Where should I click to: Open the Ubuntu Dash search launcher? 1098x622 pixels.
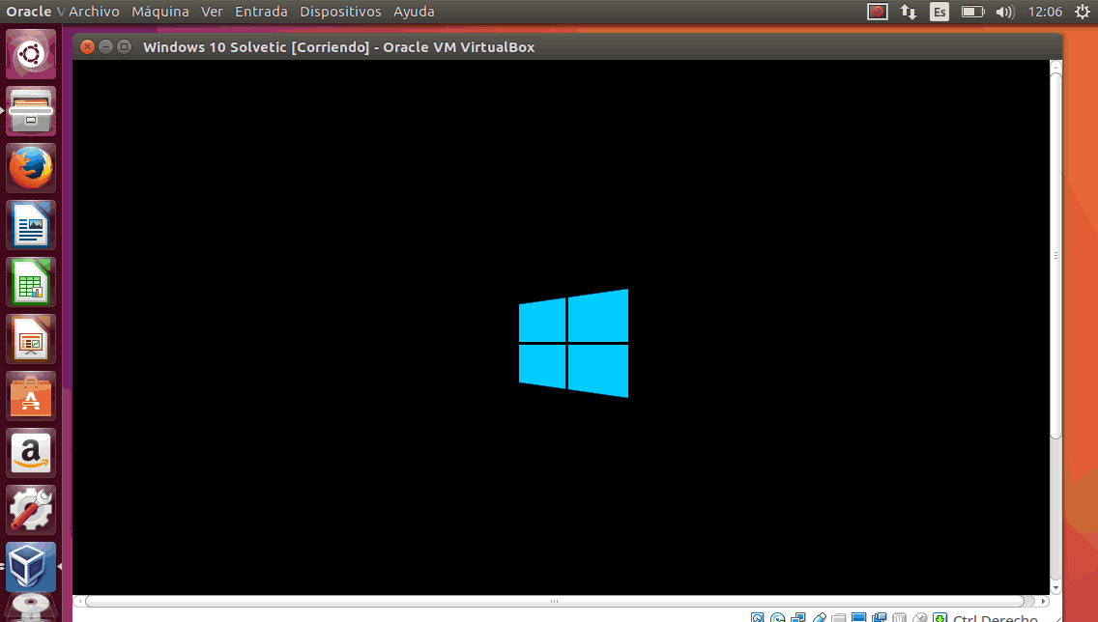(31, 54)
